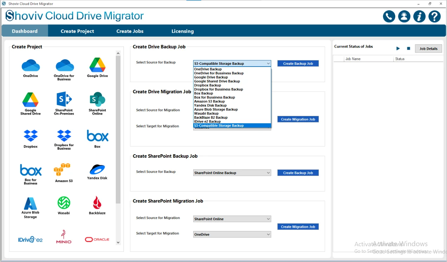Image resolution: width=447 pixels, height=262 pixels.
Task: Click the Status column header
Action: pos(418,59)
